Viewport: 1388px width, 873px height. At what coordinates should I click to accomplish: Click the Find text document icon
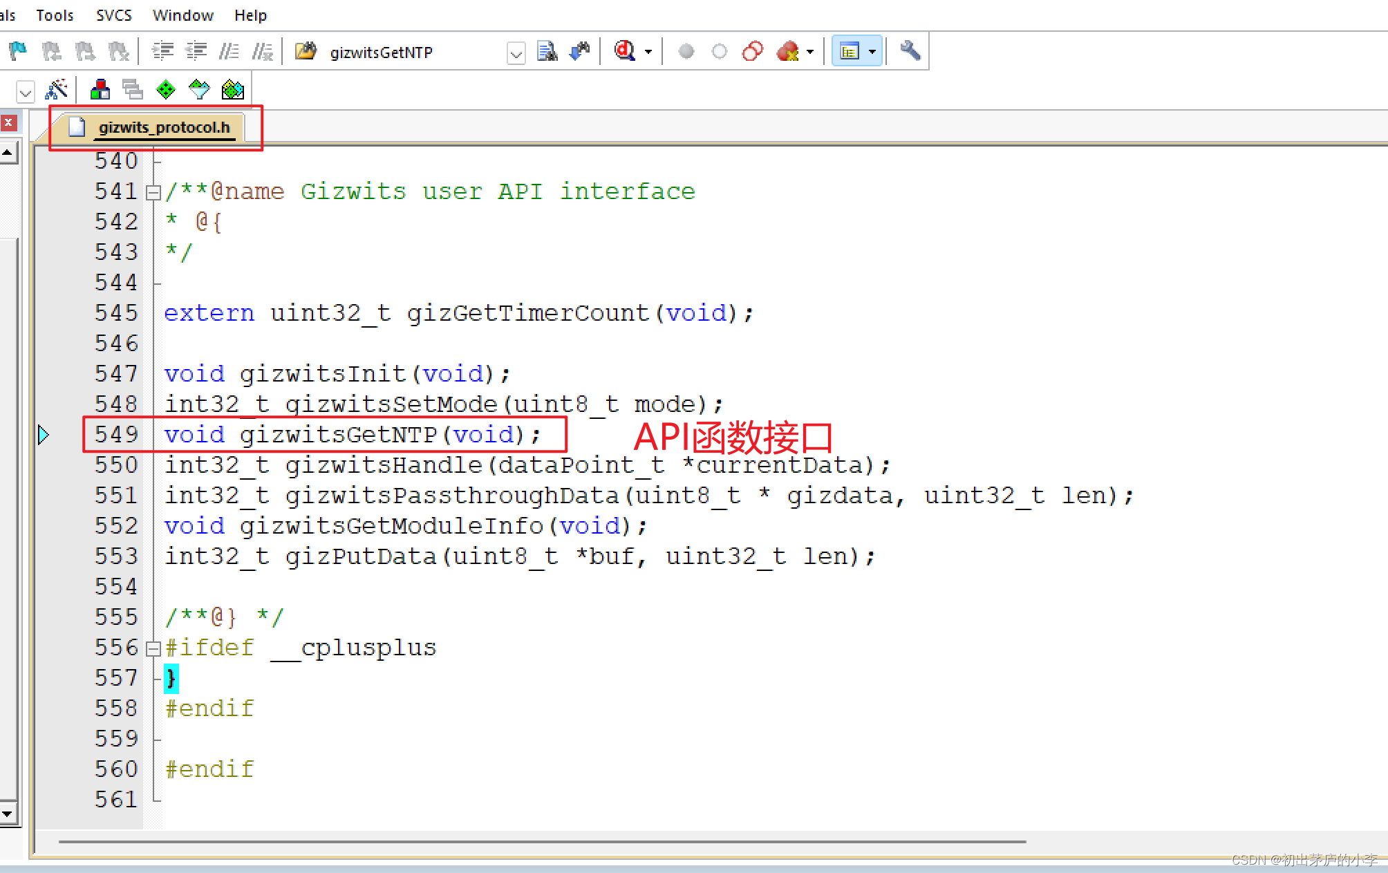click(547, 52)
